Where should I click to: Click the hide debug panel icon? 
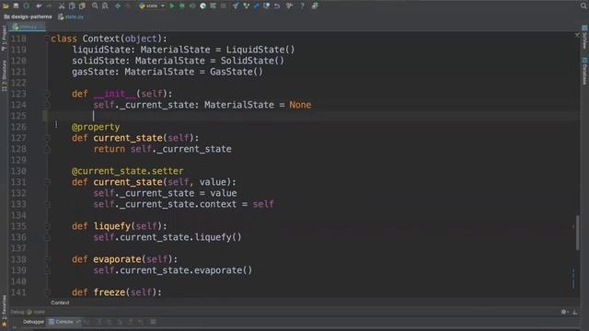575,313
